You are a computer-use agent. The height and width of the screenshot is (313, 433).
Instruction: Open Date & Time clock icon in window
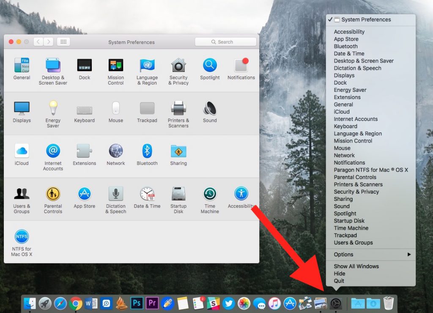coord(147,194)
